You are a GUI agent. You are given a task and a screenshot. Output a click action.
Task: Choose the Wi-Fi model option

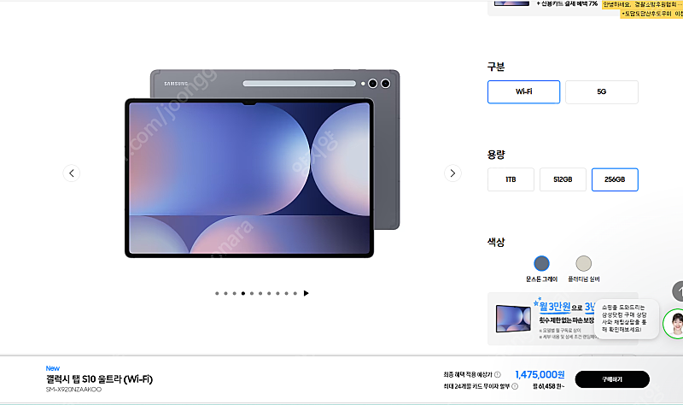523,92
